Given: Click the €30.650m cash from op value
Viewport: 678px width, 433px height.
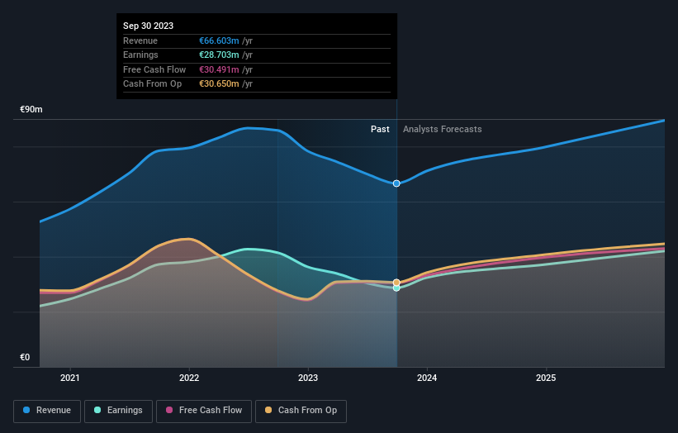Looking at the screenshot, I should (x=219, y=84).
